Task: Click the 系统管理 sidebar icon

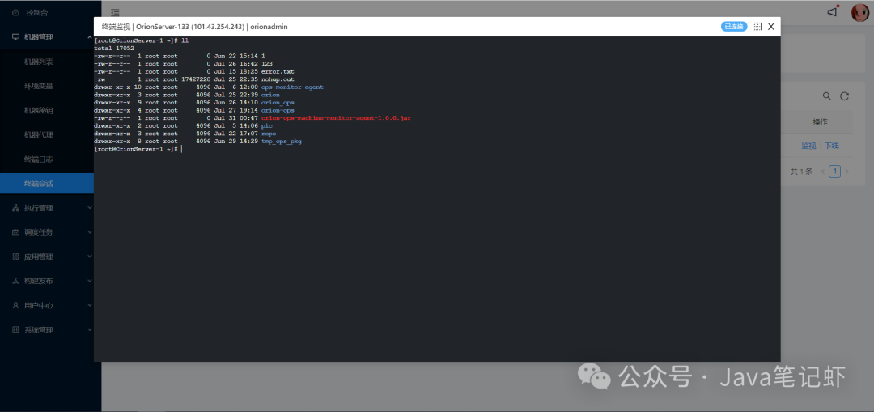Action: point(15,330)
